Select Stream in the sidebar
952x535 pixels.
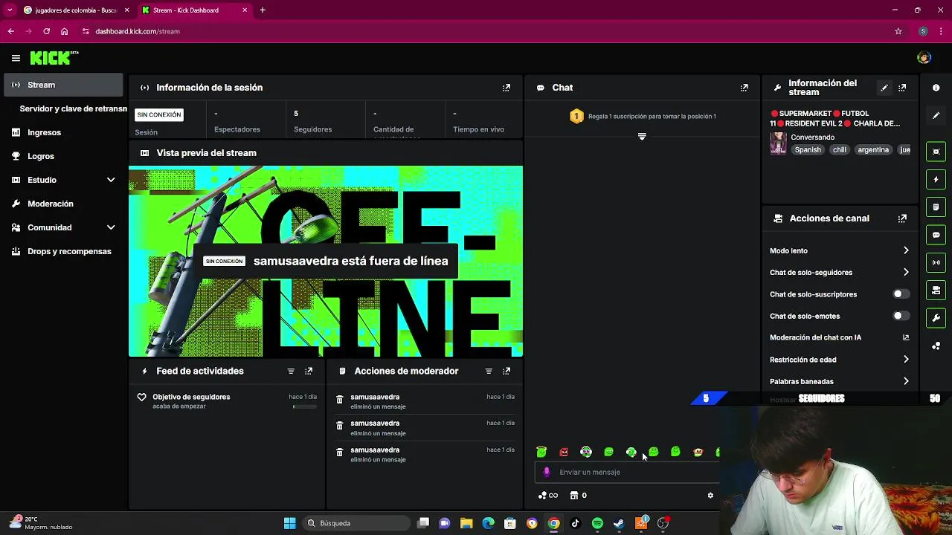pyautogui.click(x=63, y=85)
